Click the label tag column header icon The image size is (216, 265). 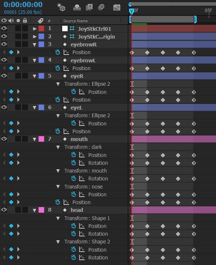click(41, 21)
